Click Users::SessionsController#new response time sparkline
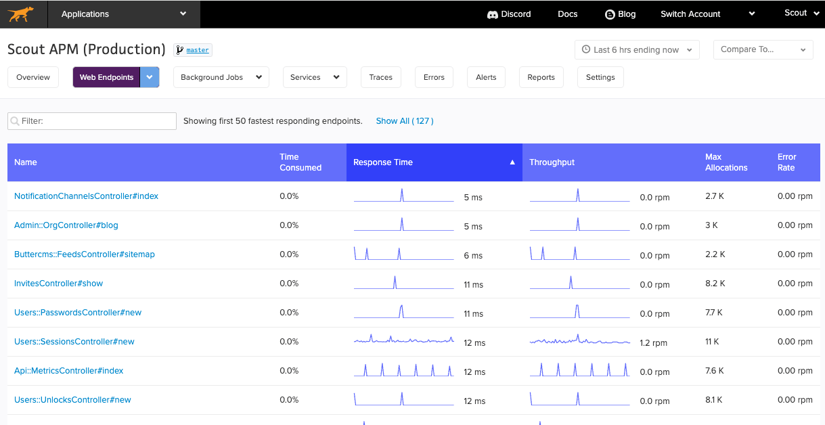Viewport: 825px width, 425px height. click(x=404, y=339)
